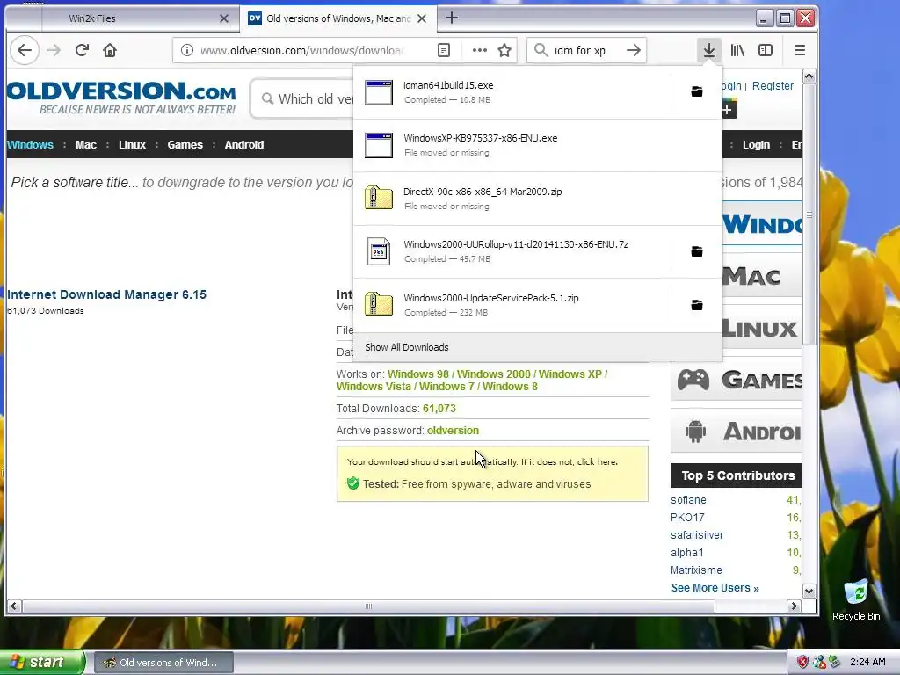
Task: Open Android category in site nav
Action: (x=244, y=145)
